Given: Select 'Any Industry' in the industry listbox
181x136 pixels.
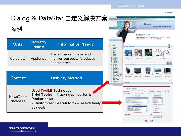Looking at the screenshot, I should pyautogui.click(x=137, y=98).
